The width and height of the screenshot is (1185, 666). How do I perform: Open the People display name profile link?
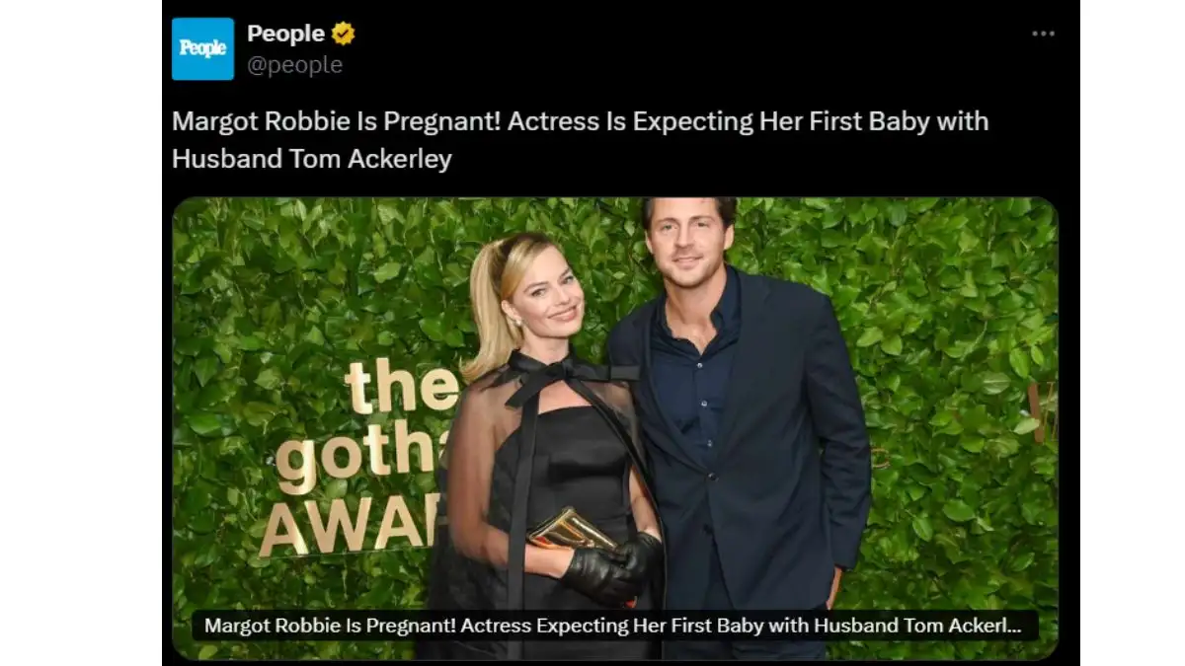[285, 34]
